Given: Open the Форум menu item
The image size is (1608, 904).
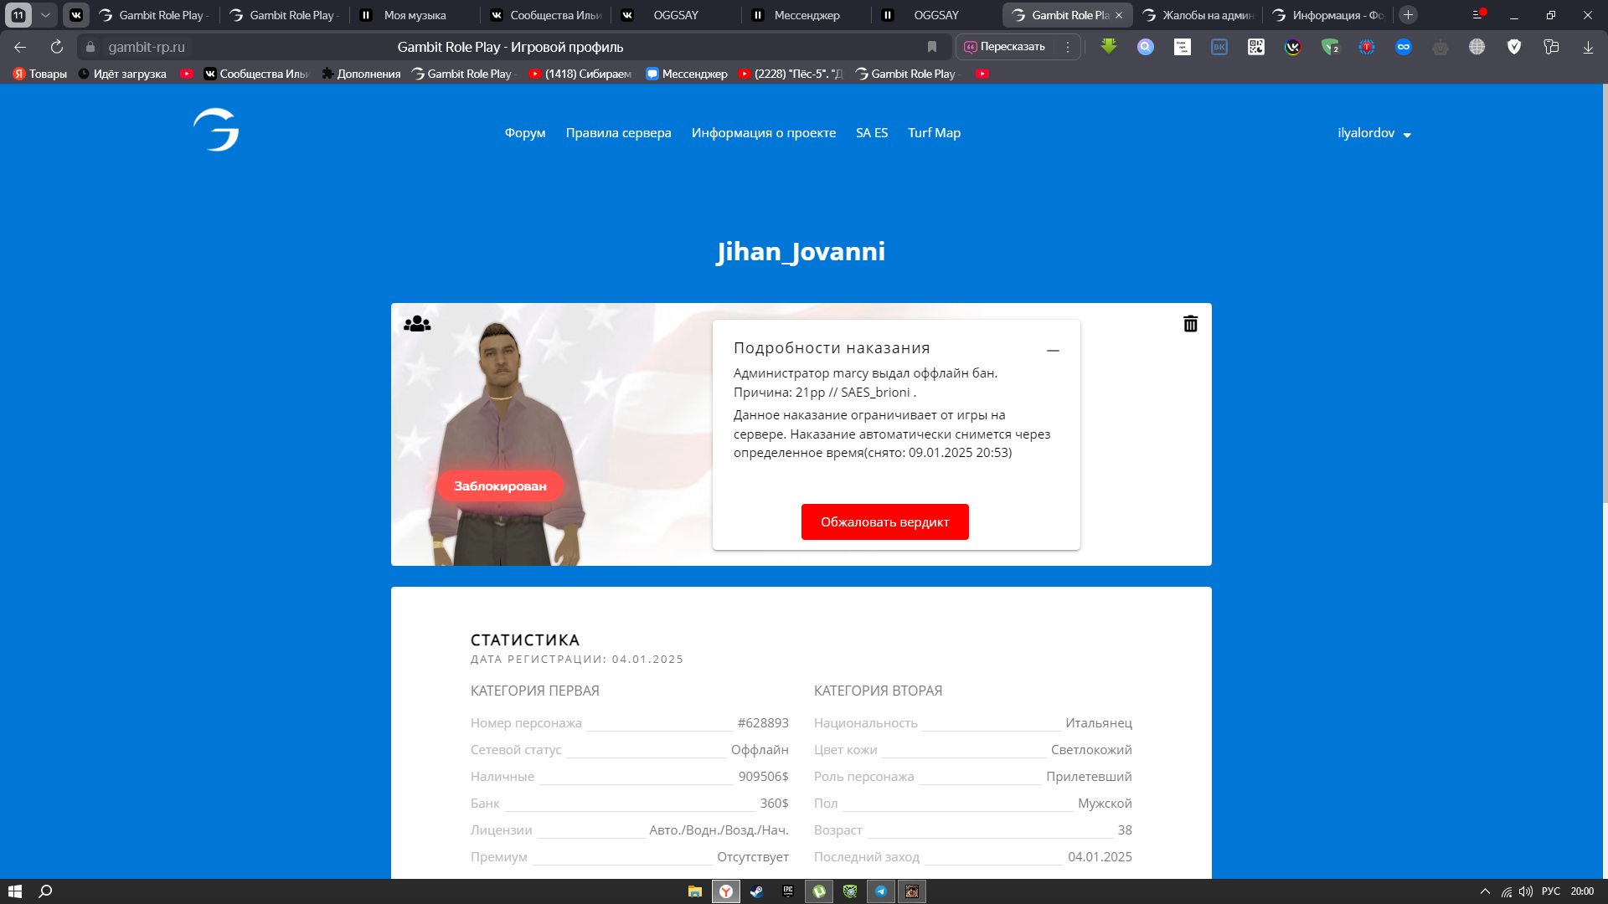Looking at the screenshot, I should (x=525, y=133).
